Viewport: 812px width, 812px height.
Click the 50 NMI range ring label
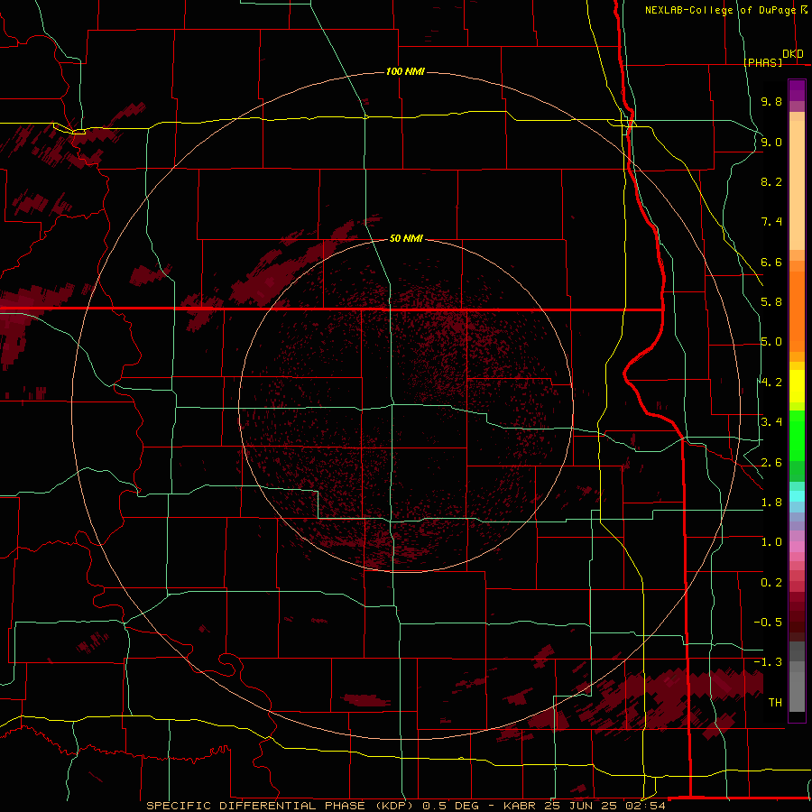pos(406,239)
